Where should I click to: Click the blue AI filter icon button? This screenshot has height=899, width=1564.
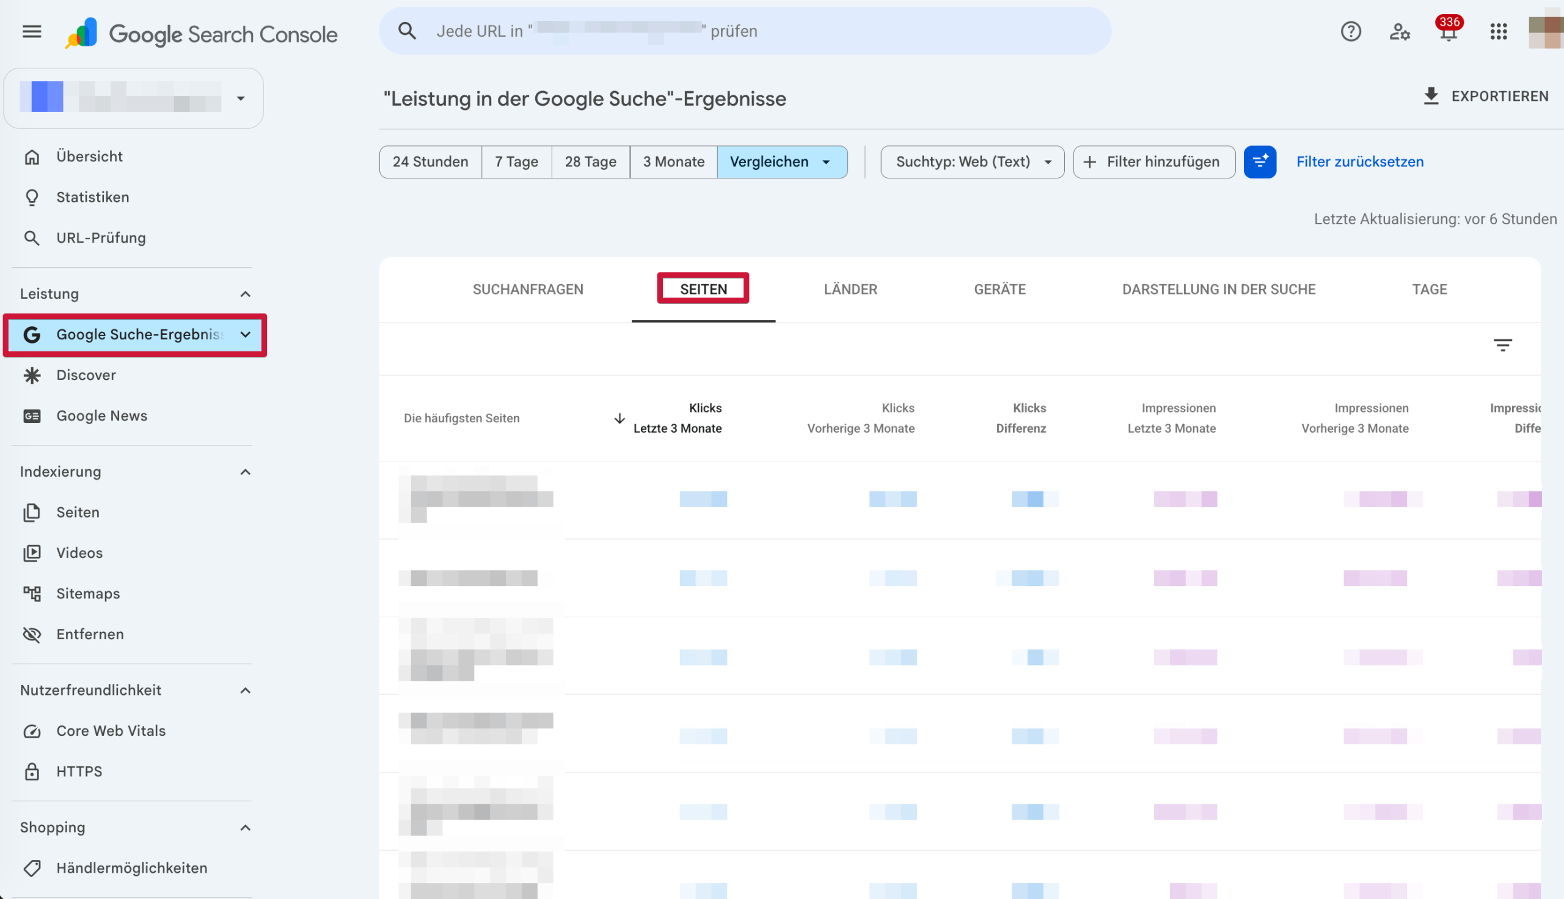click(x=1260, y=162)
